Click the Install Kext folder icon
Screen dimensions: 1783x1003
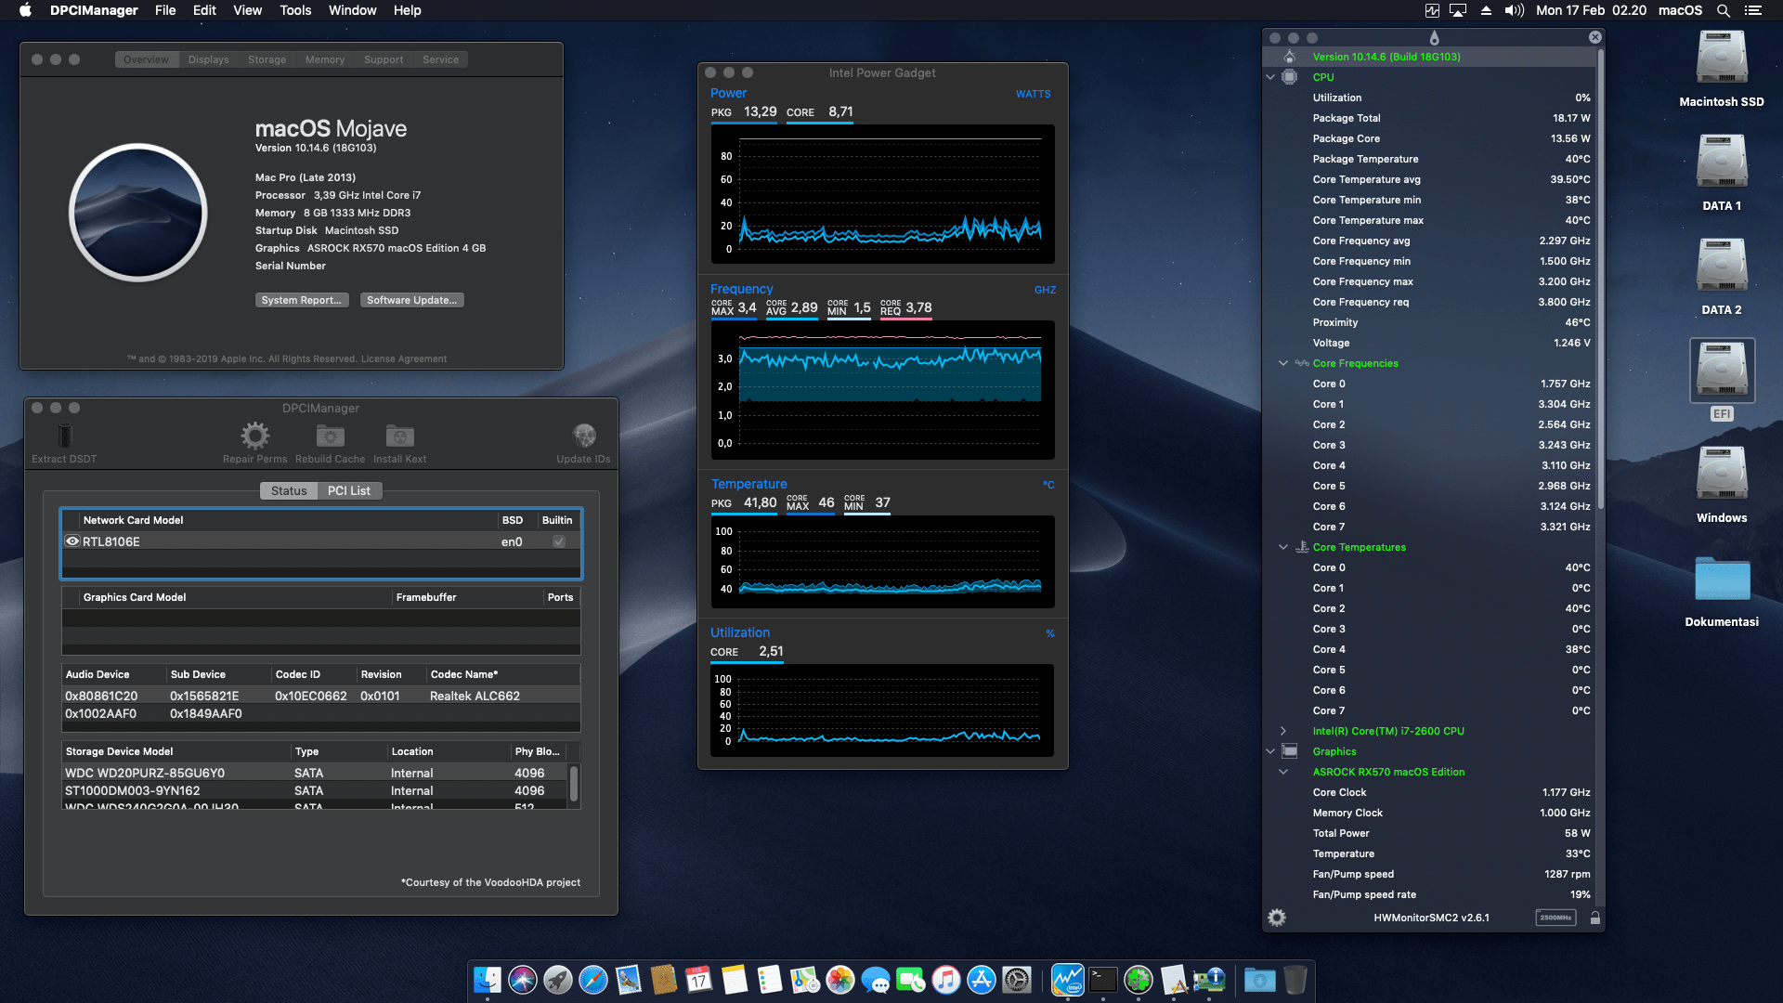click(399, 436)
